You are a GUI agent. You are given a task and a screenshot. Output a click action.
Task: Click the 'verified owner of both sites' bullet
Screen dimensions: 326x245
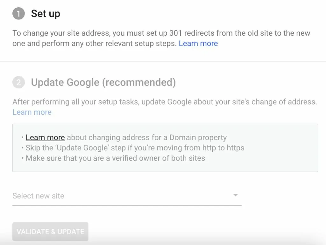click(x=115, y=158)
